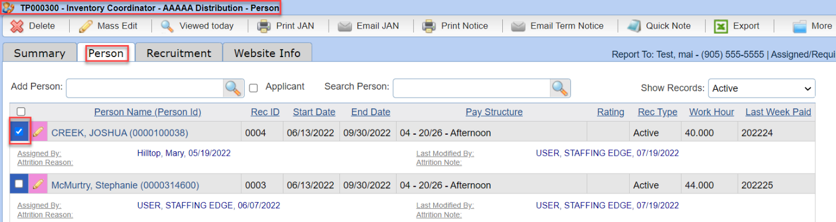Viewport: 836px width, 222px height.
Task: Open Mass Edit pencil tool
Action: 86,26
